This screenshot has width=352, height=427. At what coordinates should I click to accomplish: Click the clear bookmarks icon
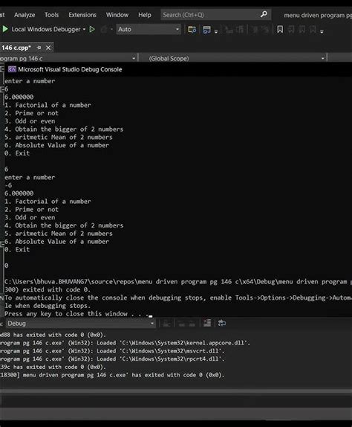tap(313, 29)
